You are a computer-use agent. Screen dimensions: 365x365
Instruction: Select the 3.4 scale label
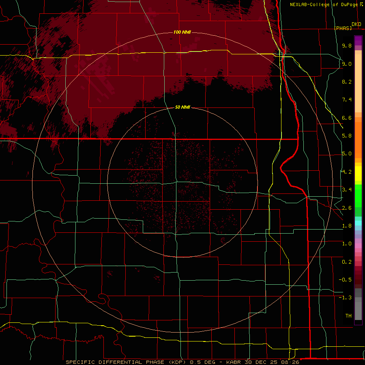[347, 190]
